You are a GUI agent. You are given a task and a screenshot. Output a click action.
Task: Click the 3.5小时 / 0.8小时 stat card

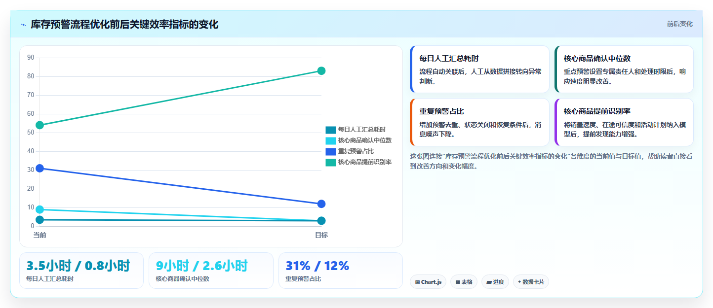81,271
